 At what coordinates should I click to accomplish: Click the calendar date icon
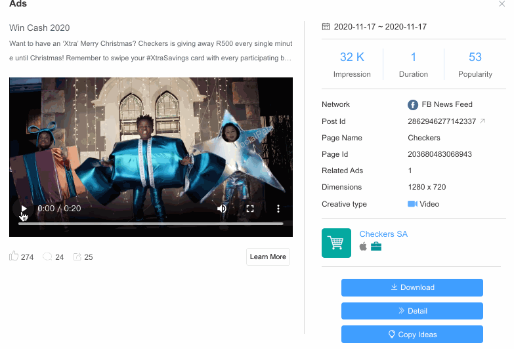[326, 26]
